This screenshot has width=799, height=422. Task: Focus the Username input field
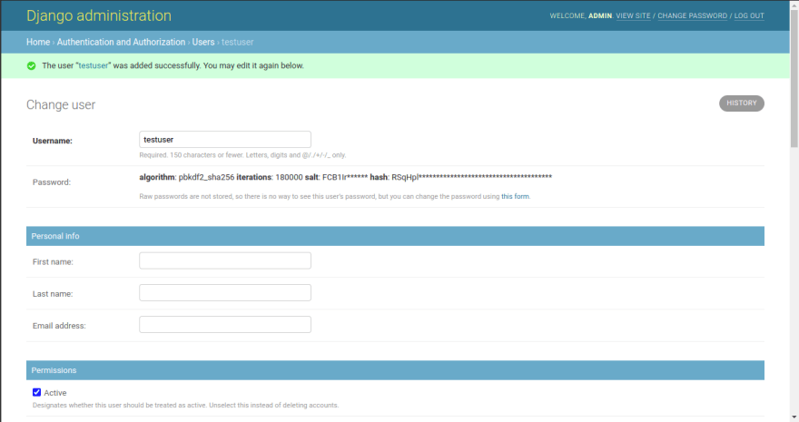pos(225,140)
